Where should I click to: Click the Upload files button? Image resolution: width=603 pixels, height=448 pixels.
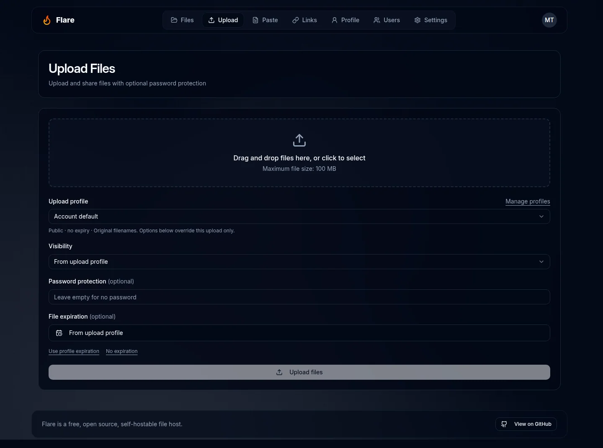click(299, 372)
